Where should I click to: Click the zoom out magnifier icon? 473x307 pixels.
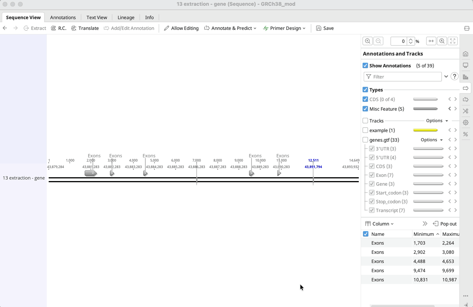pyautogui.click(x=378, y=41)
